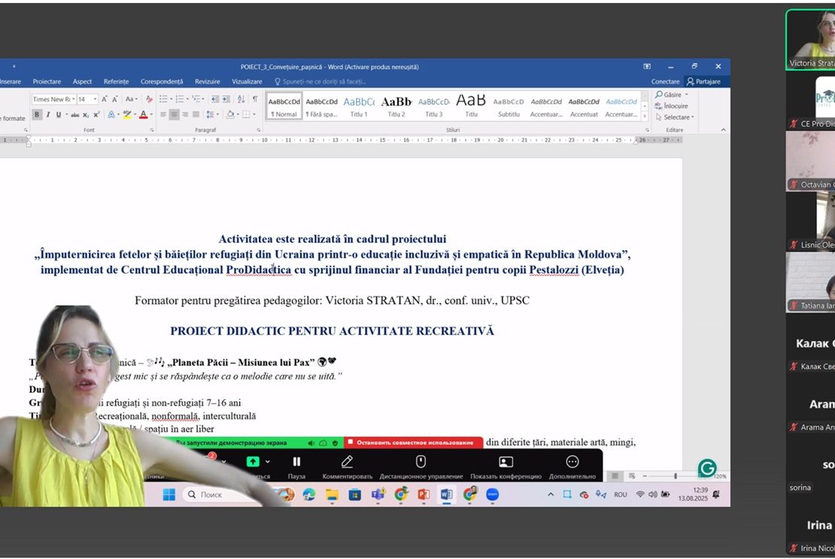Set paragraph alignment to justify
The image size is (835, 559).
pyautogui.click(x=196, y=114)
